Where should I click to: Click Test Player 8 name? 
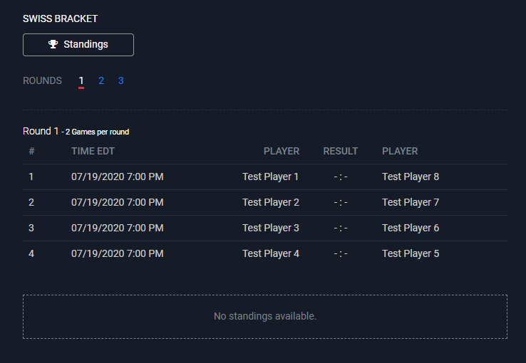click(411, 177)
